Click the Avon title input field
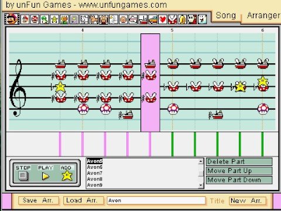 tap(156, 200)
